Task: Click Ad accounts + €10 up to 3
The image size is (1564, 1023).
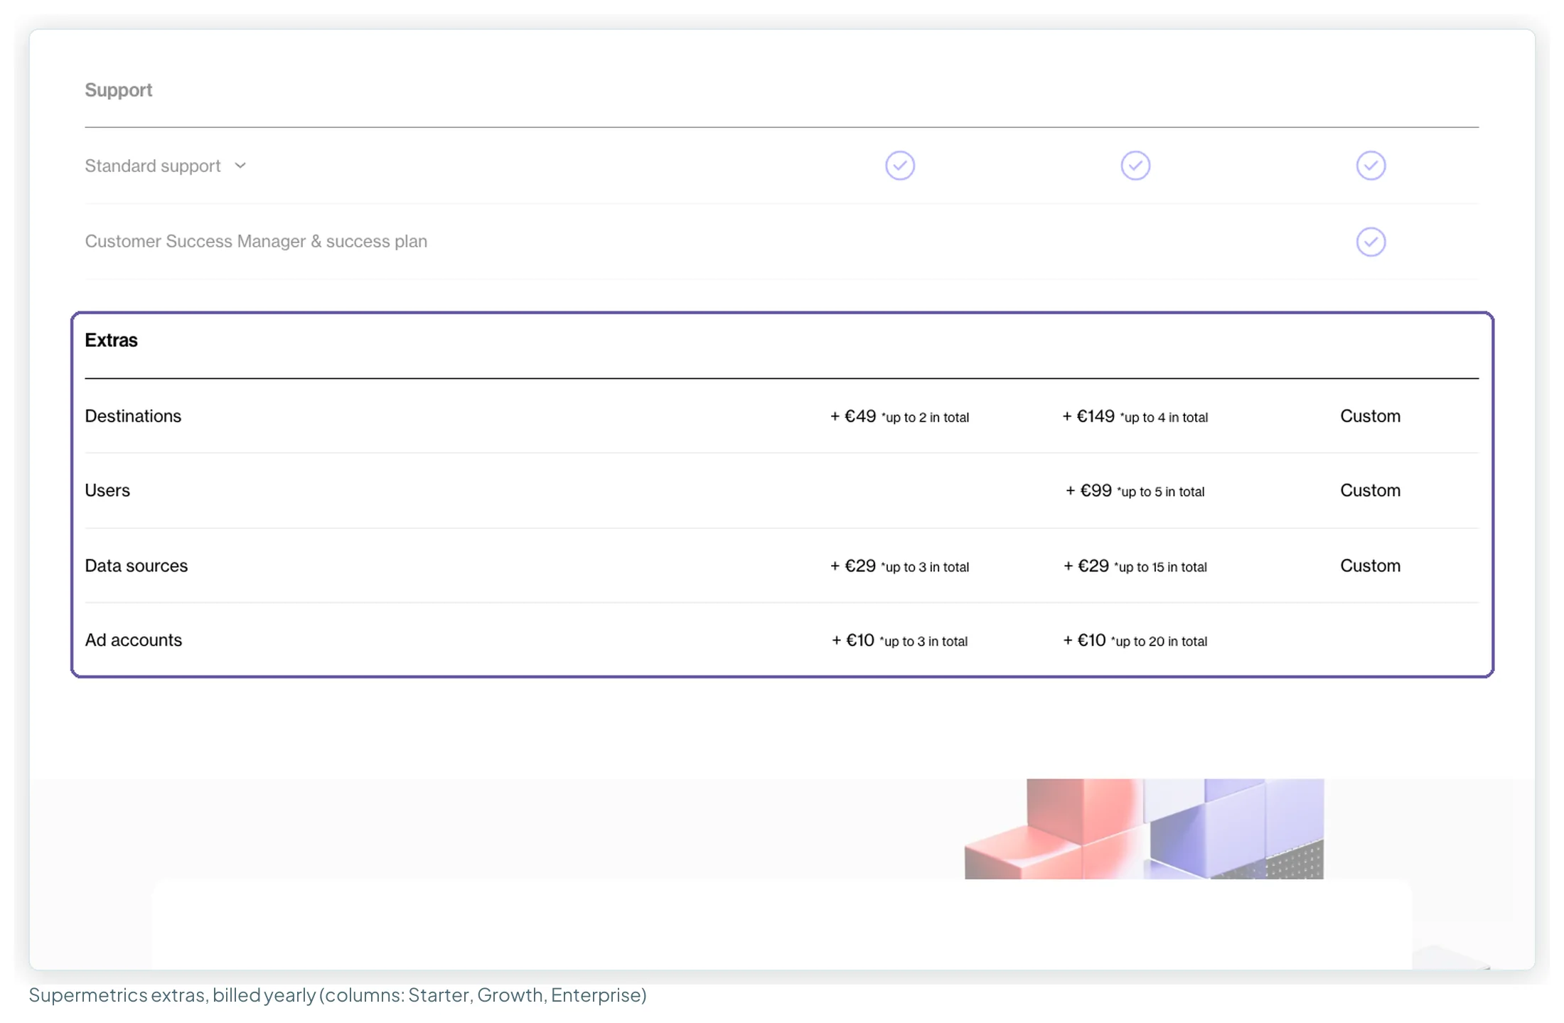Action: click(x=899, y=641)
